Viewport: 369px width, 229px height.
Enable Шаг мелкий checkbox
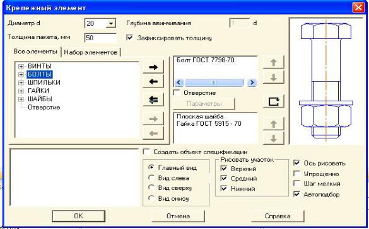point(296,183)
